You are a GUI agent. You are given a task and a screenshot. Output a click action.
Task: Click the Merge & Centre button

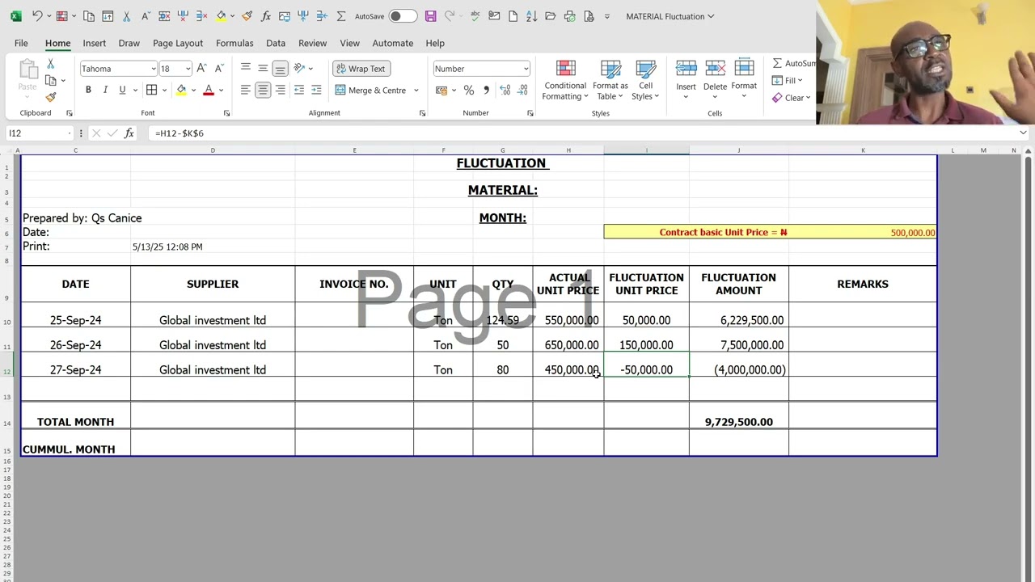click(371, 91)
